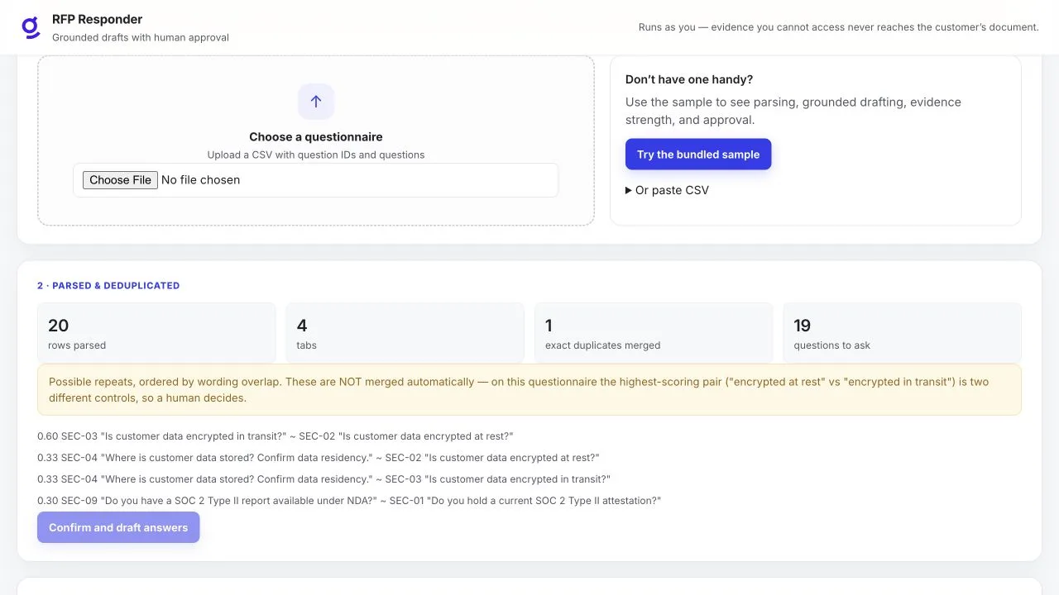The image size is (1059, 595).
Task: Click the No file chosen file field
Action: pos(316,180)
